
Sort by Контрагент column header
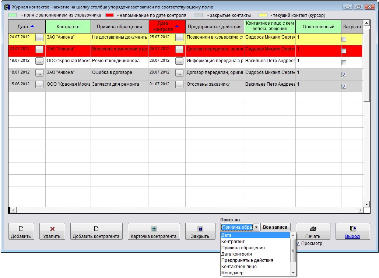[68, 26]
